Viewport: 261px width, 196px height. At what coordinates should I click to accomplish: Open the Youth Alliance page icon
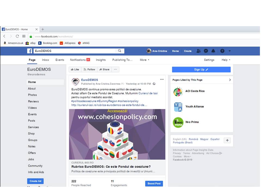[x=178, y=107]
